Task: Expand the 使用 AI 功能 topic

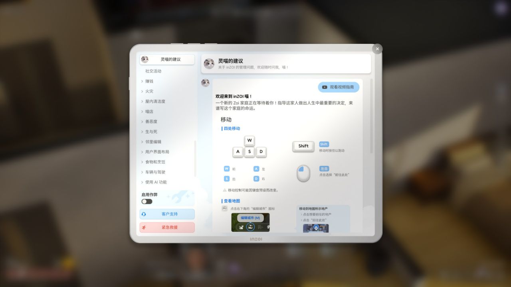Action: (154, 182)
